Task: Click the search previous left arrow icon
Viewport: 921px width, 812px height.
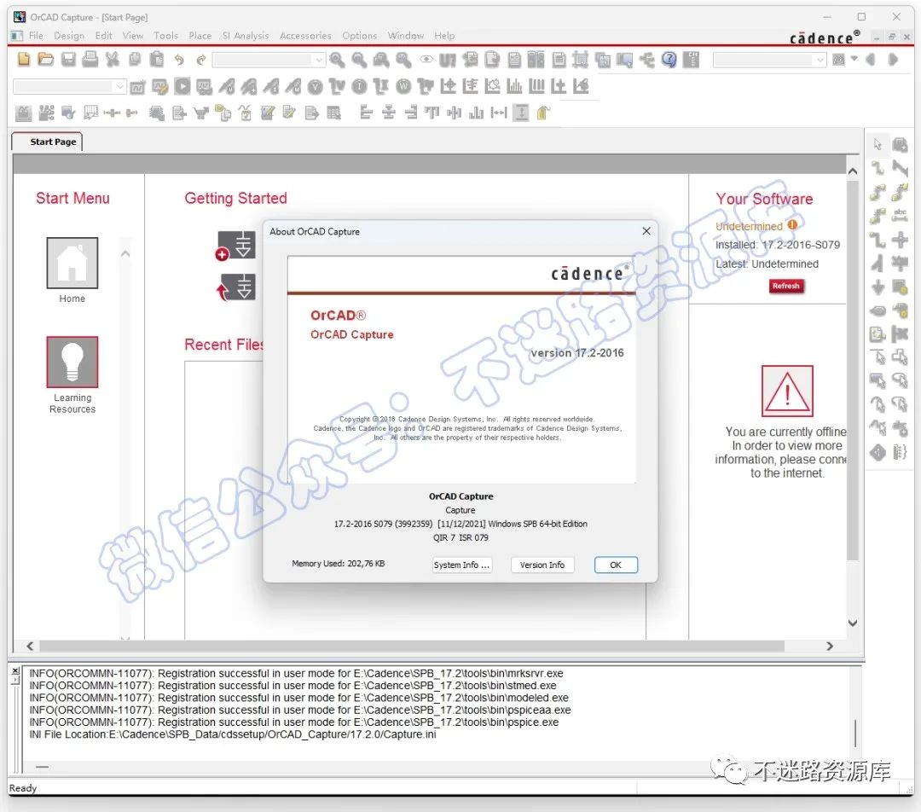Action: pos(871,60)
